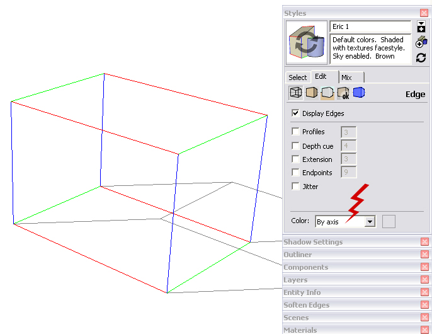Open Modeling settings icon

click(x=359, y=93)
